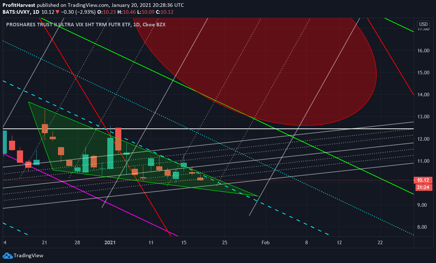Click the 11.00 price axis label
The image size is (436, 263).
[423, 161]
